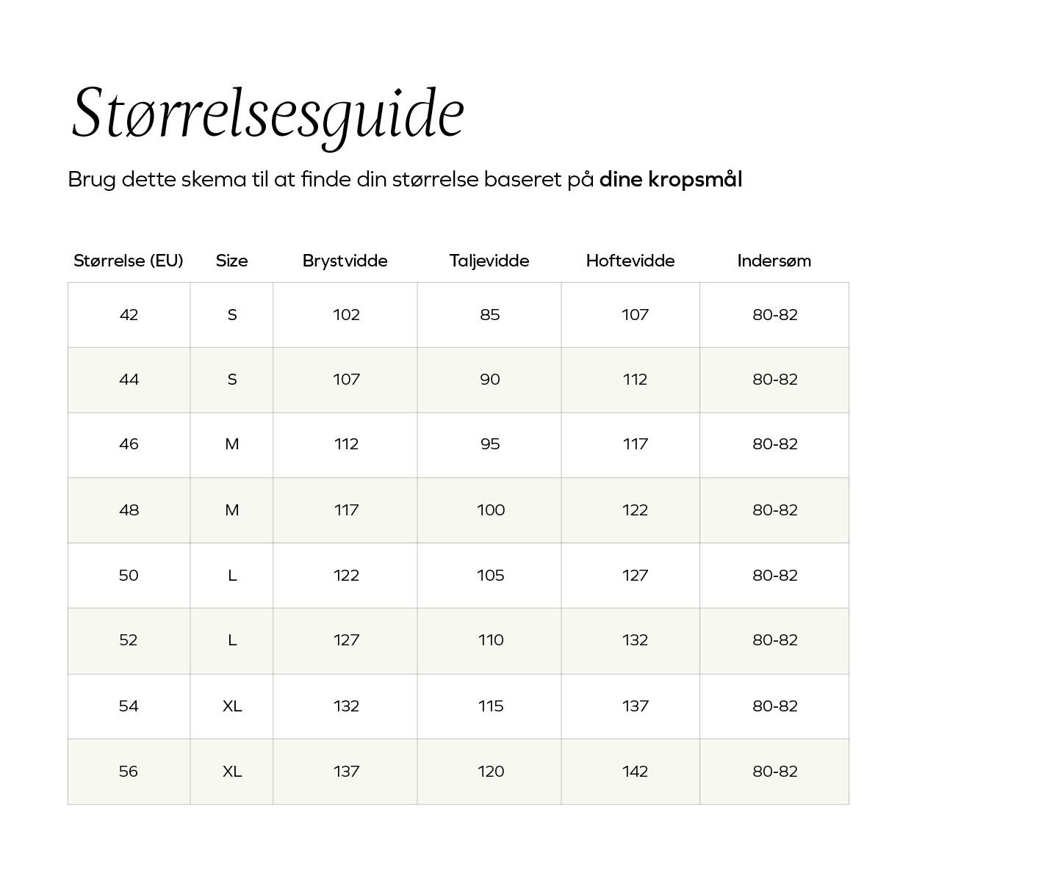Screen dimensions: 1058x881
Task: Click the taljevidde value 100
Action: pos(490,510)
